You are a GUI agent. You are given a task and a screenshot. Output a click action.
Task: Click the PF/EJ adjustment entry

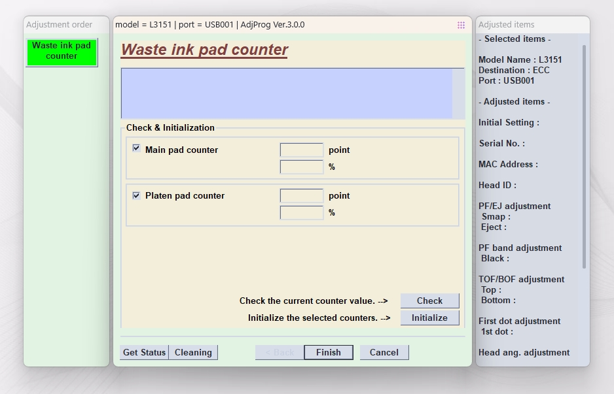[515, 206]
